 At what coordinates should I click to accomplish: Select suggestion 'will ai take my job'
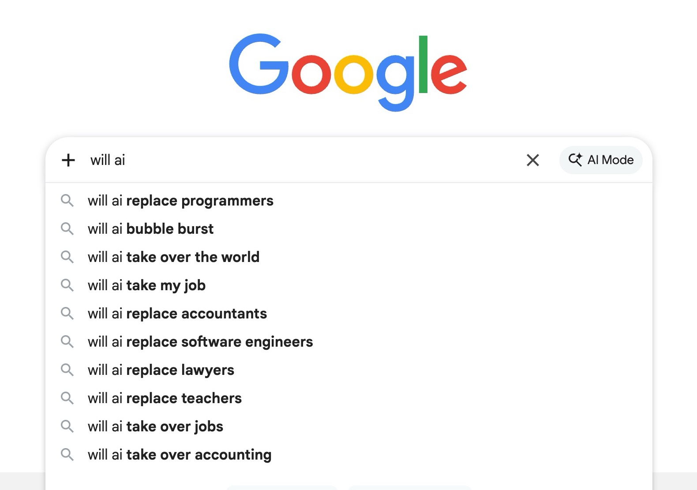point(147,285)
